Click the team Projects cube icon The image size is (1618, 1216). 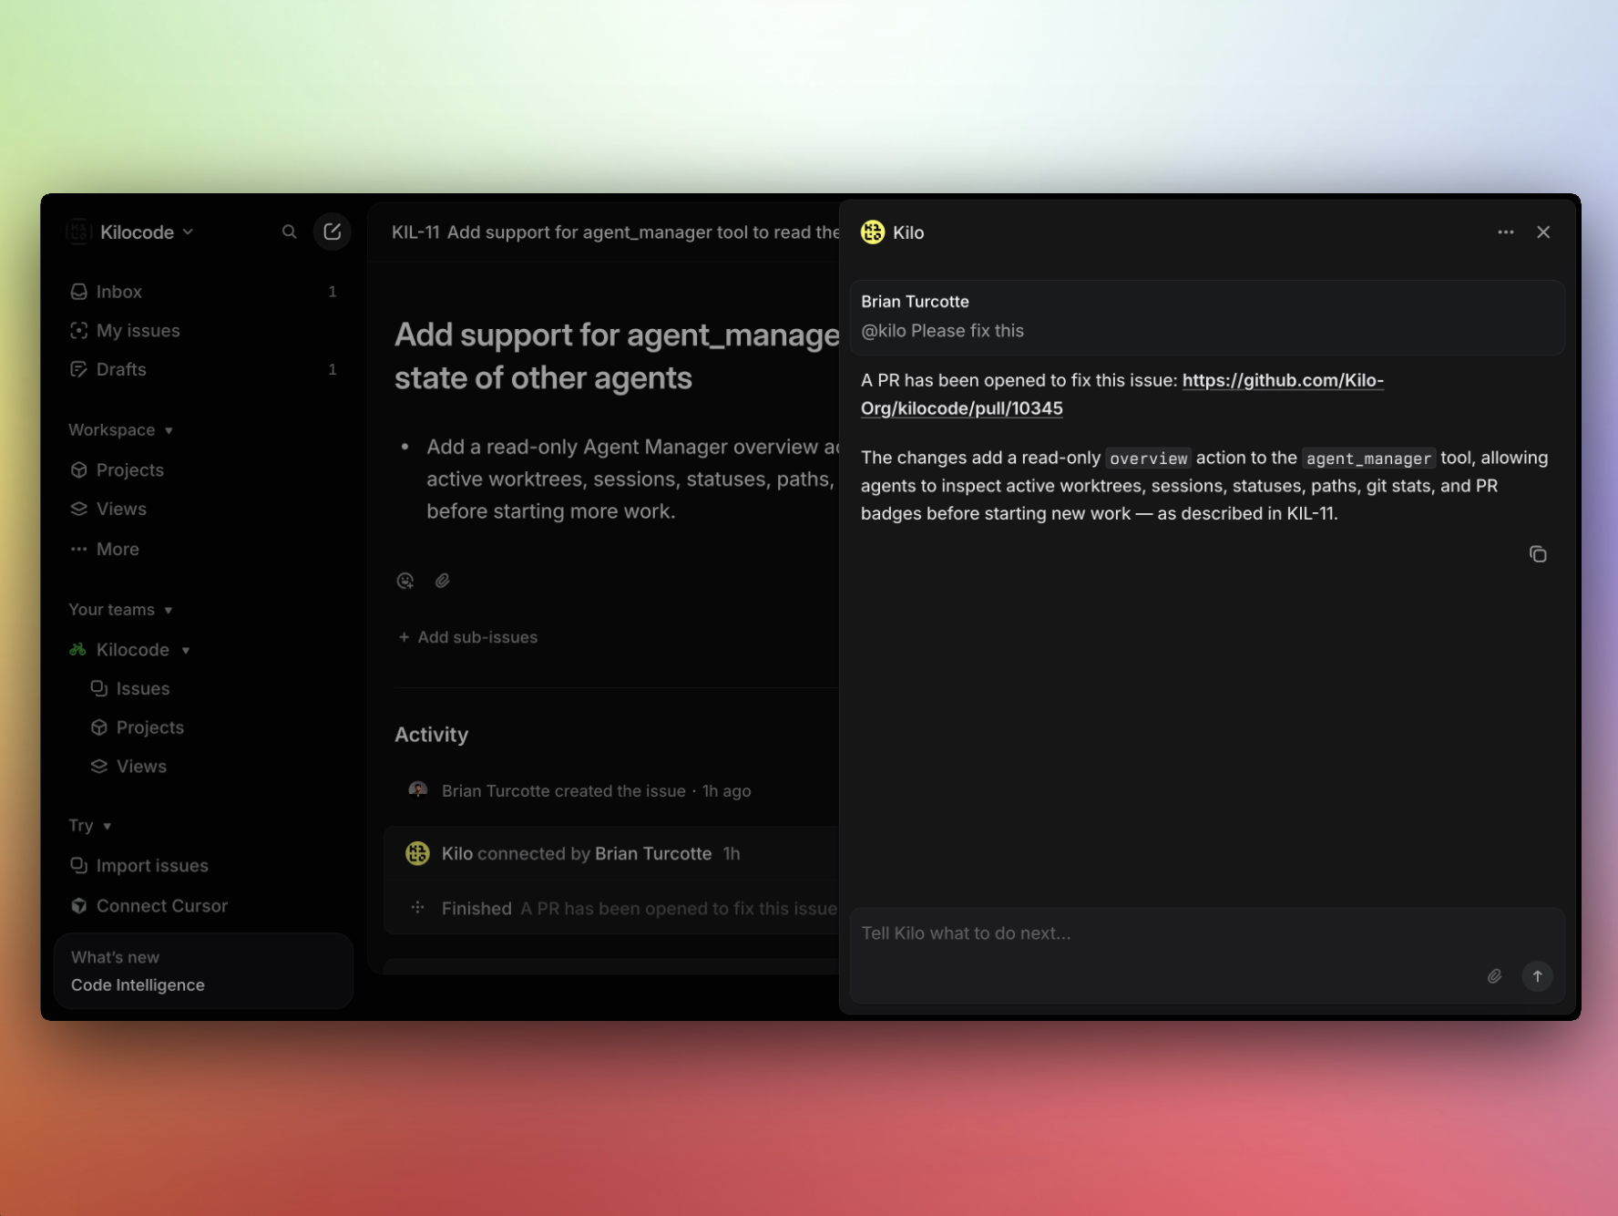click(99, 727)
